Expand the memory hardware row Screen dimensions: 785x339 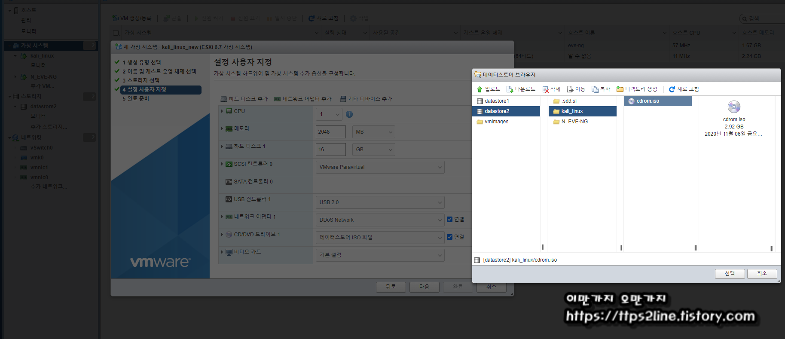click(x=222, y=128)
